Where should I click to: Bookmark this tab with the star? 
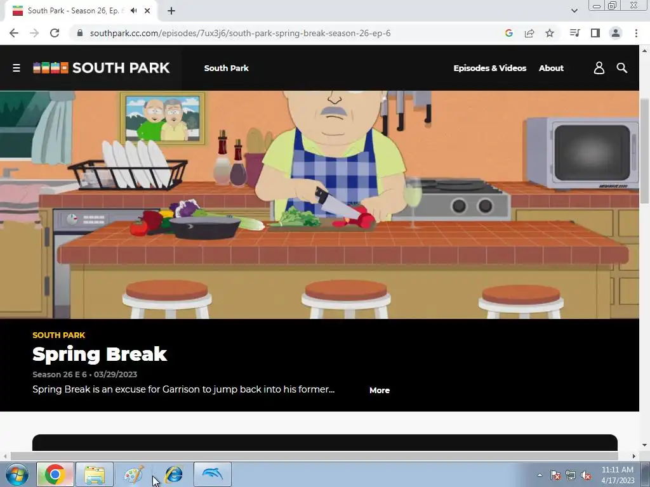point(549,33)
